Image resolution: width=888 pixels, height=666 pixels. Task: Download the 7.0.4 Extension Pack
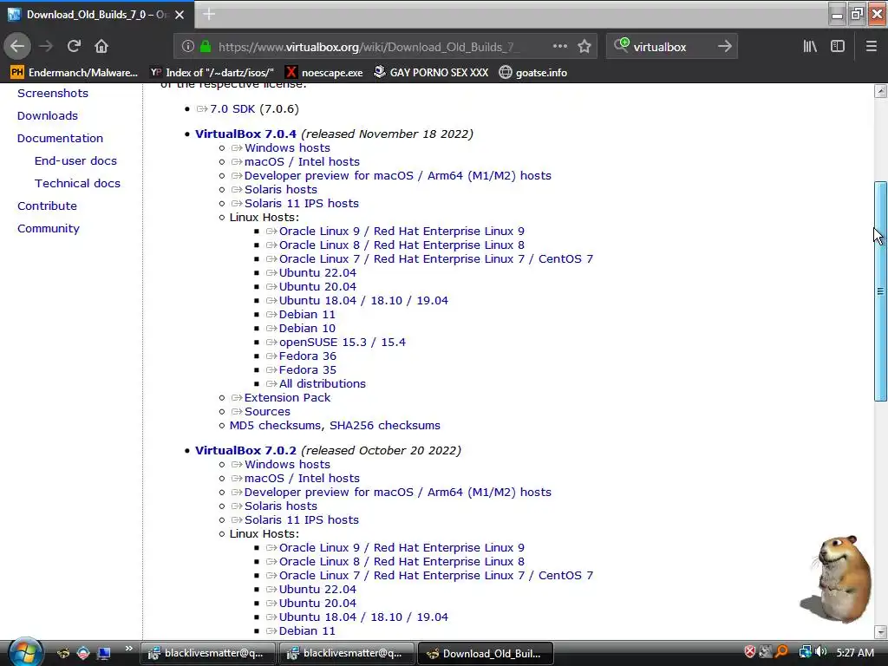point(287,397)
